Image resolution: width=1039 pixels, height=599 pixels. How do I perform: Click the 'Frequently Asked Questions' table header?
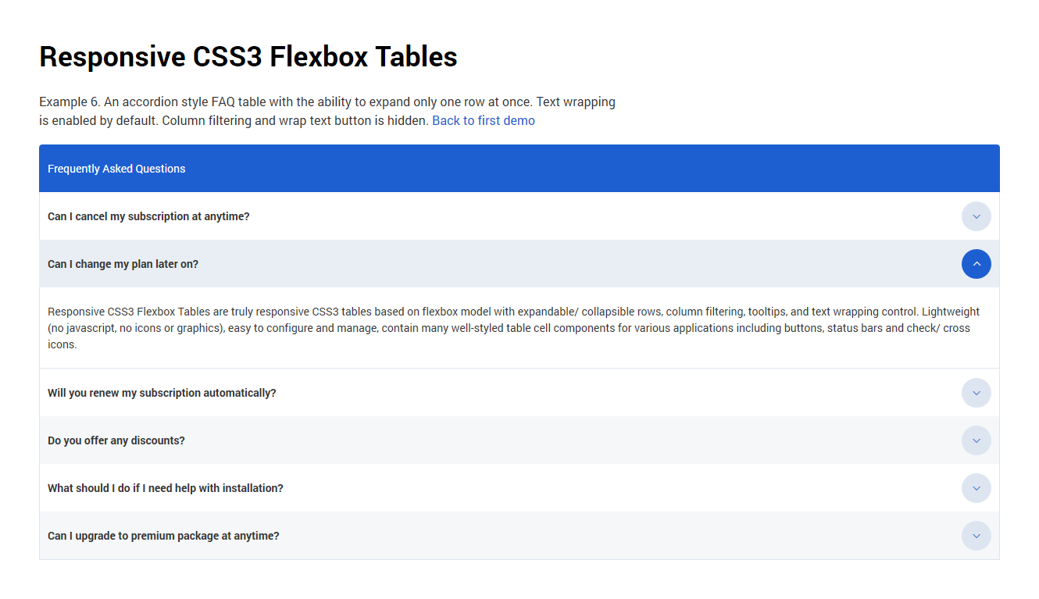tap(116, 169)
